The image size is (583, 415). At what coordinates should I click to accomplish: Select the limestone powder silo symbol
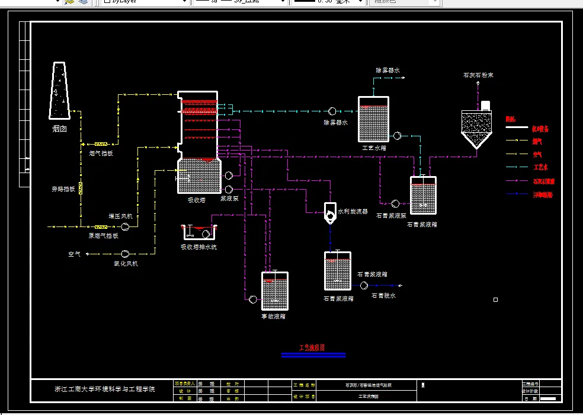tap(477, 124)
